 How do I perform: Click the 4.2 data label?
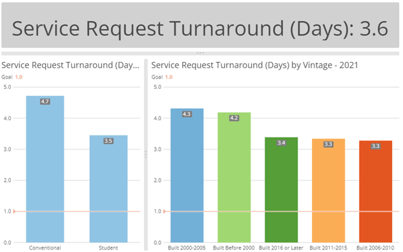point(234,118)
